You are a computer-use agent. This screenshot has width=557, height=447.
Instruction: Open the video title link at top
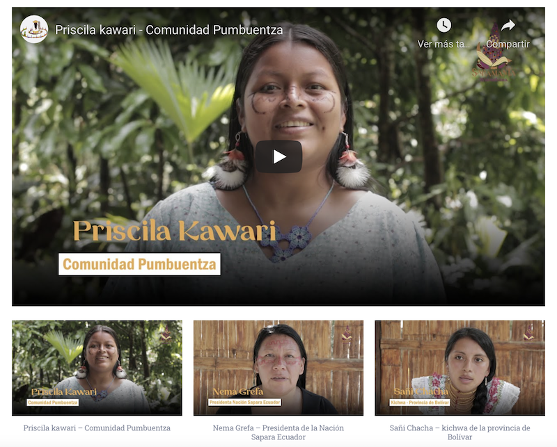pyautogui.click(x=168, y=30)
